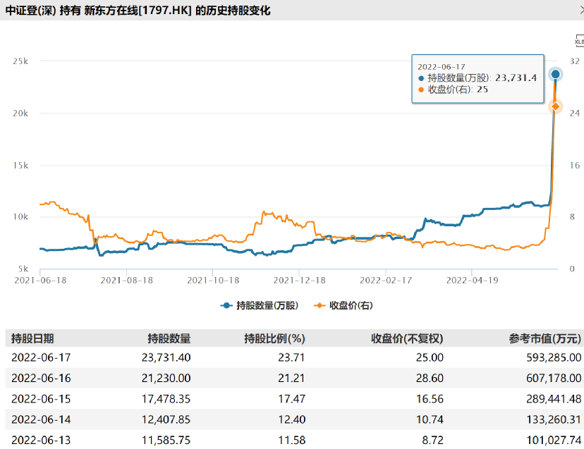Click the 收盘价(不复权) column header

click(407, 338)
